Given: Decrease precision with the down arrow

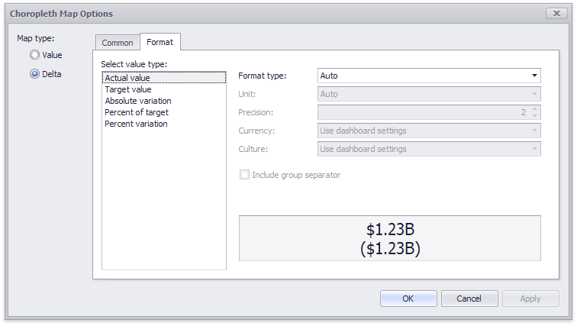Looking at the screenshot, I should click(x=534, y=116).
